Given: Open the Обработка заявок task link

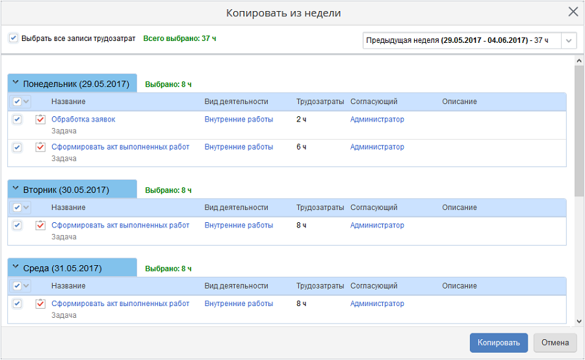Looking at the screenshot, I should [x=83, y=120].
